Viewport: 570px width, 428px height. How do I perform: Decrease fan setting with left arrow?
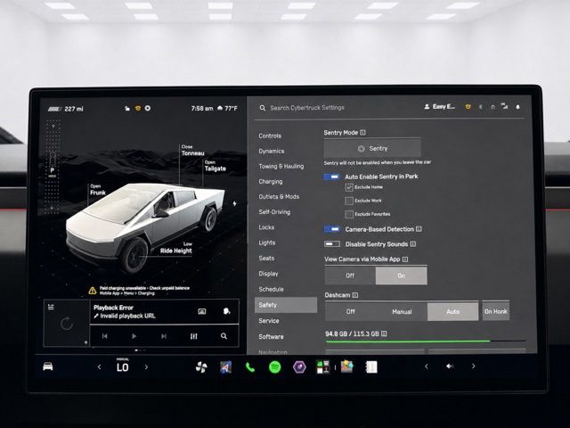click(99, 367)
